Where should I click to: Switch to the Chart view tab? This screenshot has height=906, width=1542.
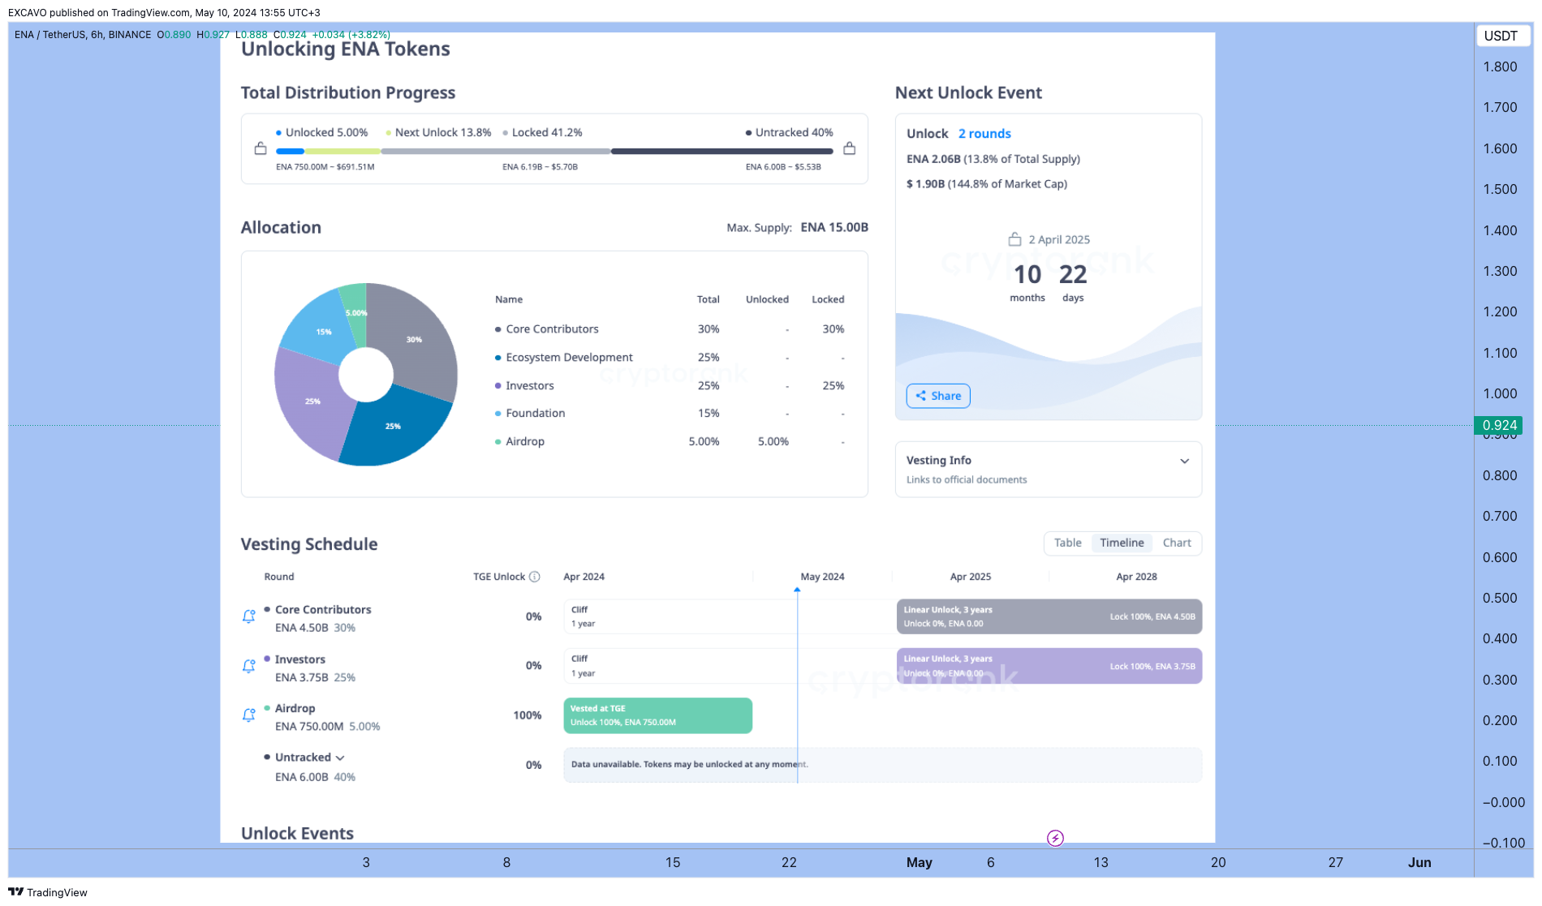point(1177,543)
